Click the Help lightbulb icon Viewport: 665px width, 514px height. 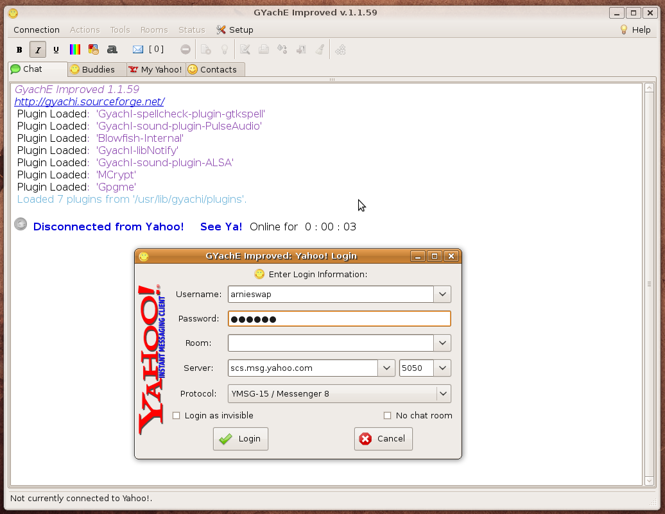point(623,30)
